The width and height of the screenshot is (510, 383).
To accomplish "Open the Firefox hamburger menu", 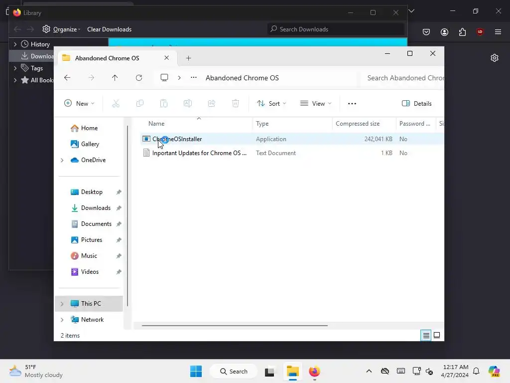I will coord(498,32).
